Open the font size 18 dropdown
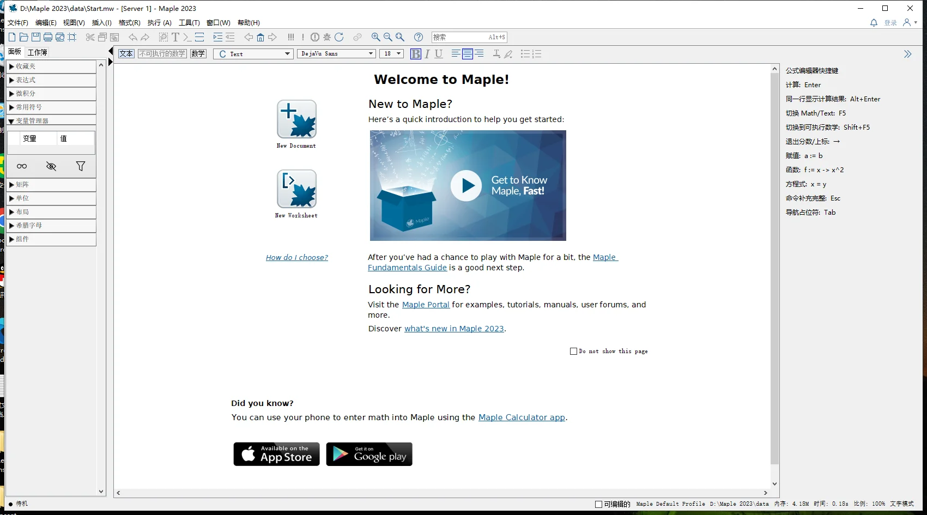The image size is (927, 515). coord(392,54)
